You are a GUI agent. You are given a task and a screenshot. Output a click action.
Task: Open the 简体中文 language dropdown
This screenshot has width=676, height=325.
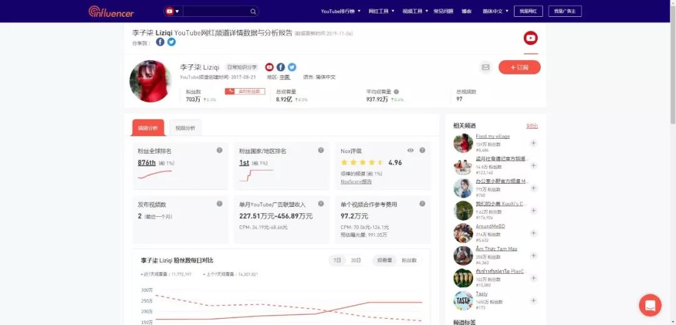click(495, 11)
